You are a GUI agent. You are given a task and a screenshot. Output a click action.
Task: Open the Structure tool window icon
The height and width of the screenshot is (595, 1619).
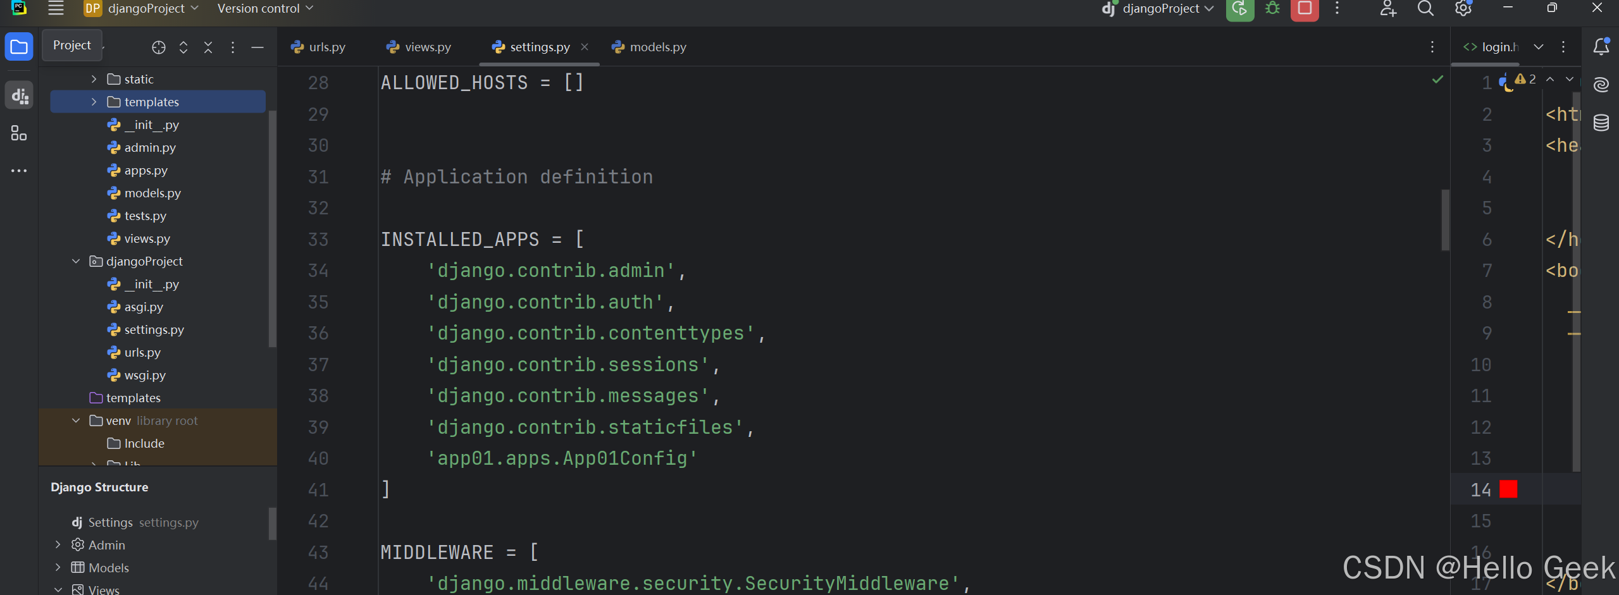pos(19,133)
